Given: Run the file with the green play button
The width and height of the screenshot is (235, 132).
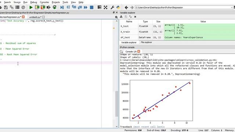Looking at the screenshot, I should coord(31,7).
